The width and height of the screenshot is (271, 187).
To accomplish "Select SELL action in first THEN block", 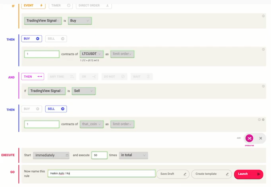I will tap(56, 39).
